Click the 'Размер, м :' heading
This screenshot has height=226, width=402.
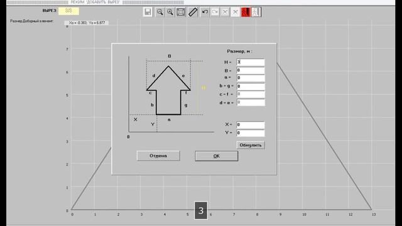click(239, 51)
